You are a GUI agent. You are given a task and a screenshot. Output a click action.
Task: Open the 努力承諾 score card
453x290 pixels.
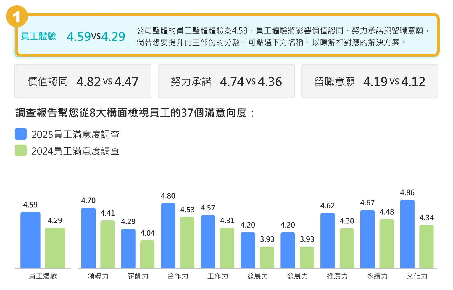click(x=226, y=81)
